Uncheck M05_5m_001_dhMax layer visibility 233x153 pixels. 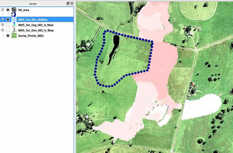coord(8,19)
